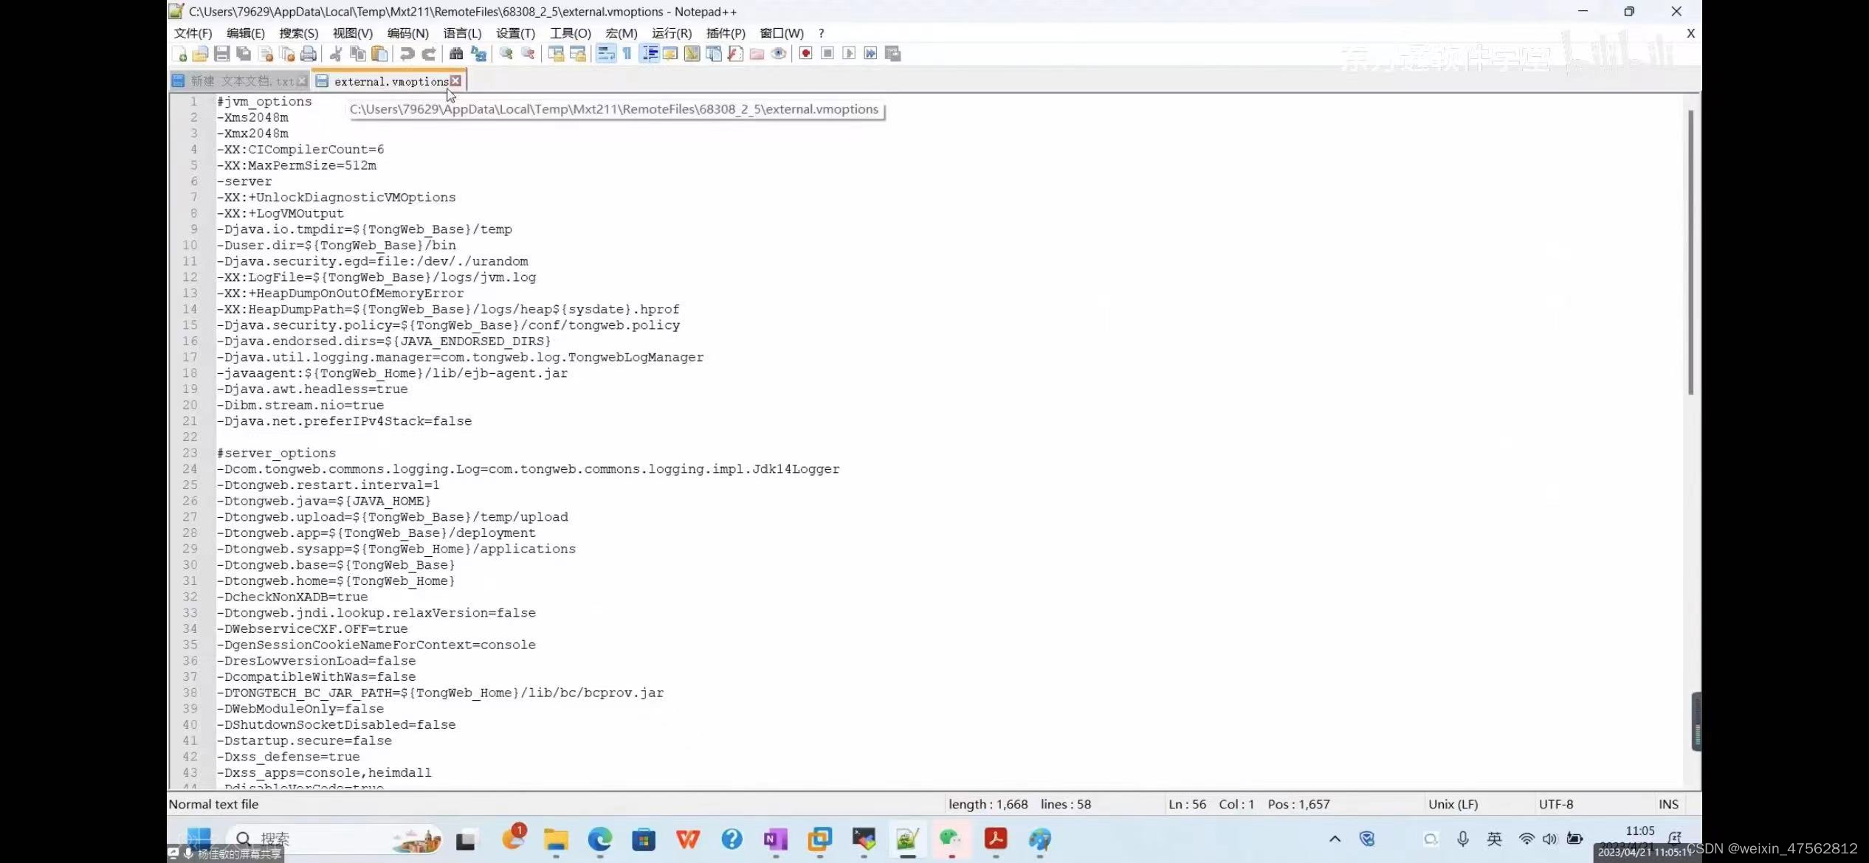This screenshot has width=1869, height=863.
Task: Open the 编码(N) encoding menu
Action: coord(407,33)
